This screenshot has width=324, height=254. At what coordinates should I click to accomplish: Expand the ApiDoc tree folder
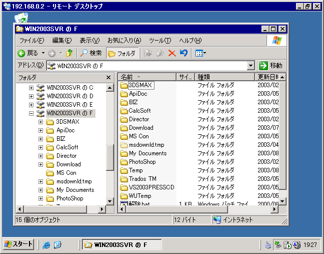40,130
